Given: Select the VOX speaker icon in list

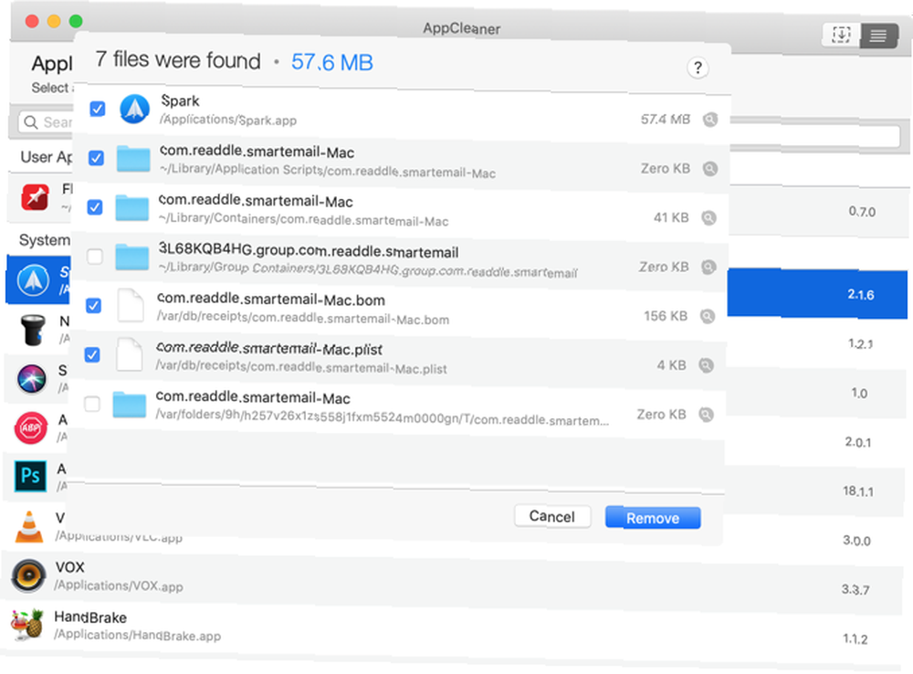Looking at the screenshot, I should tap(28, 575).
